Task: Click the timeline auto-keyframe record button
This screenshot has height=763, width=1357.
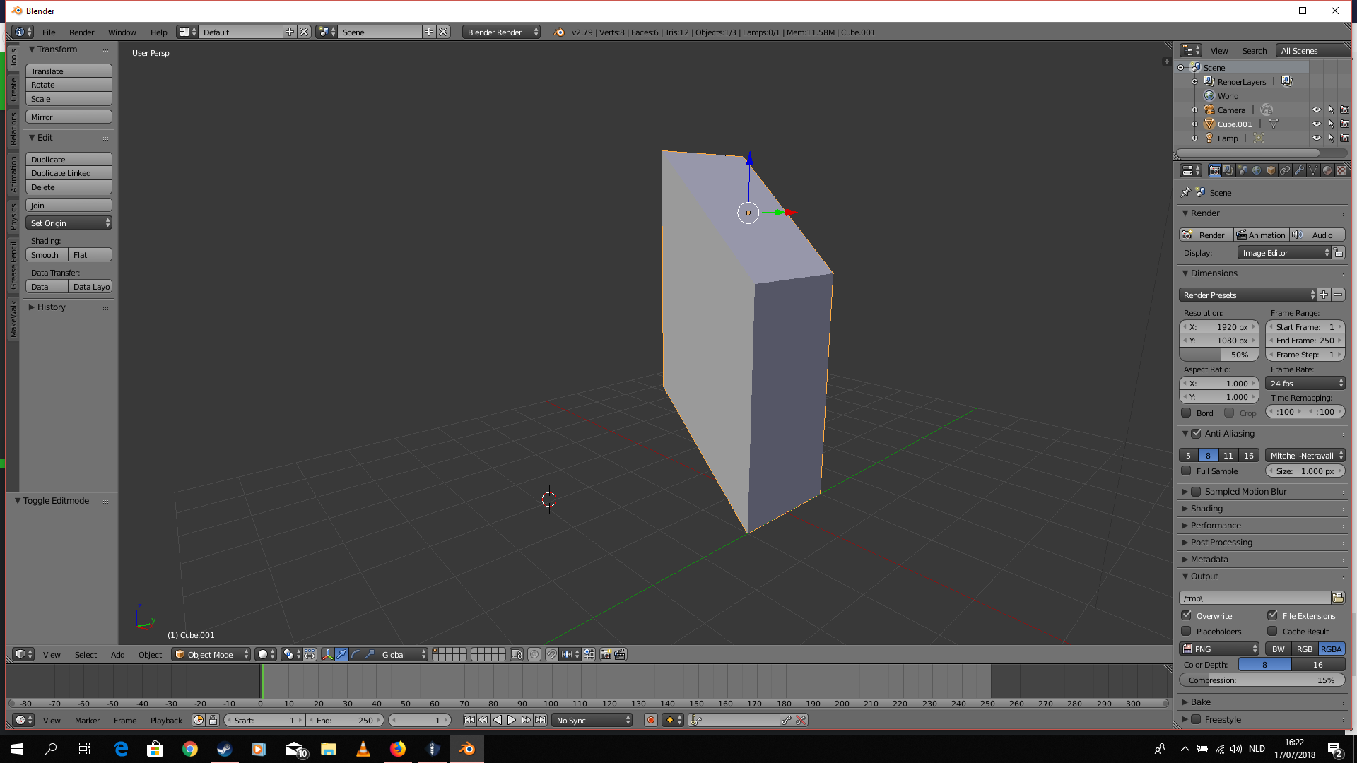Action: point(651,720)
